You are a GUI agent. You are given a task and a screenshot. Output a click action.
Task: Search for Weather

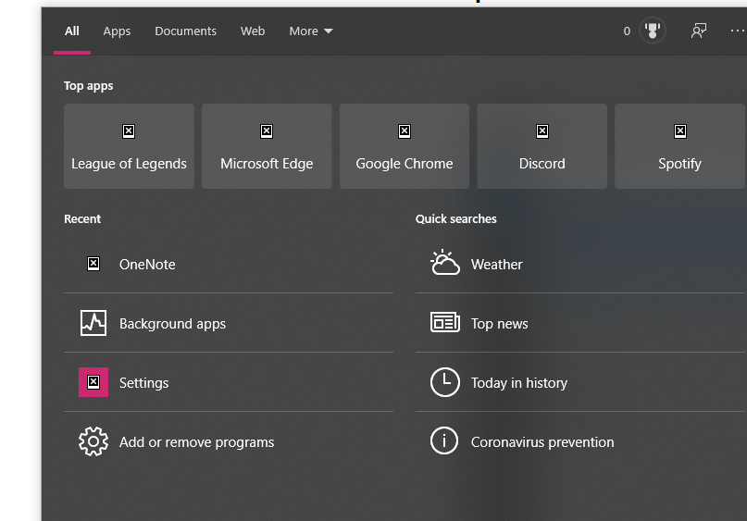coord(580,265)
